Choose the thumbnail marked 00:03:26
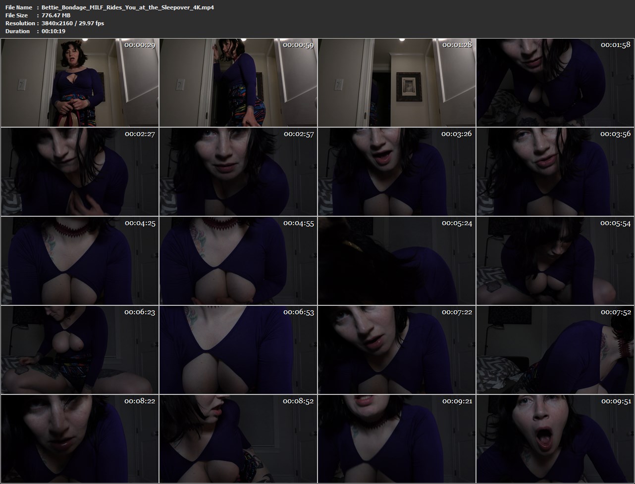Viewport: 635px width, 484px height. 397,172
